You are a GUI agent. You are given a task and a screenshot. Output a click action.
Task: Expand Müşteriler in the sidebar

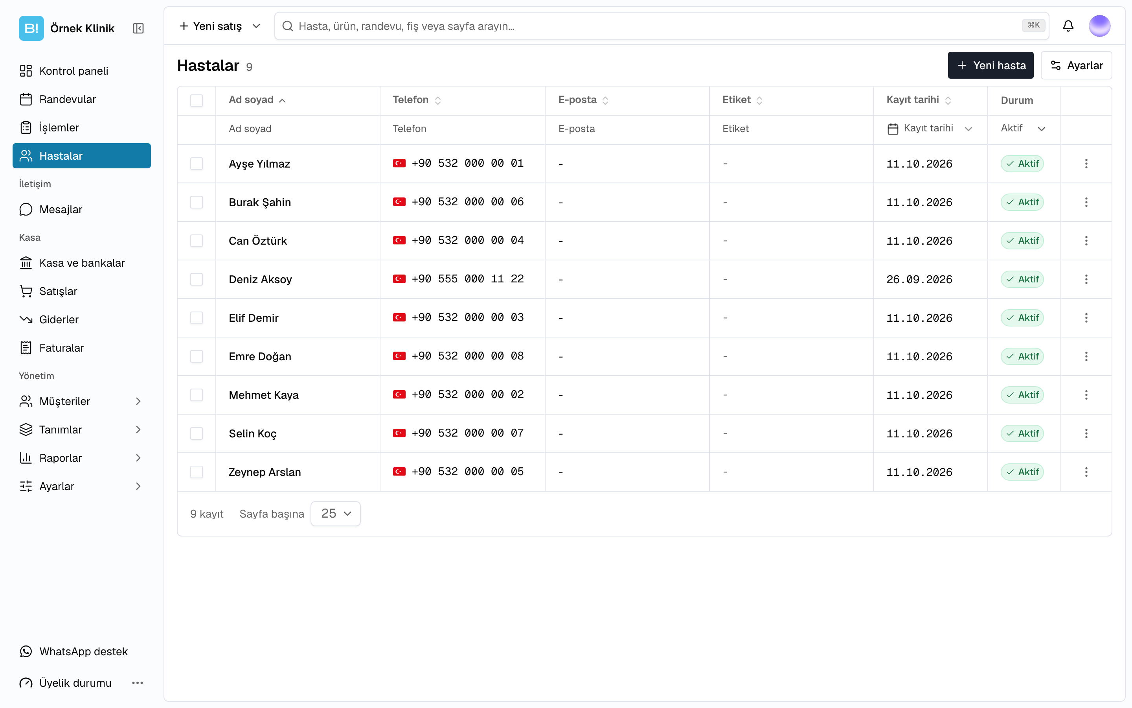tap(81, 401)
